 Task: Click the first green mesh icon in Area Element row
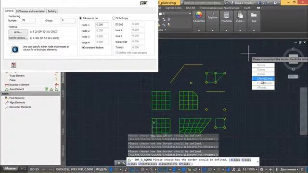[x=46, y=89]
